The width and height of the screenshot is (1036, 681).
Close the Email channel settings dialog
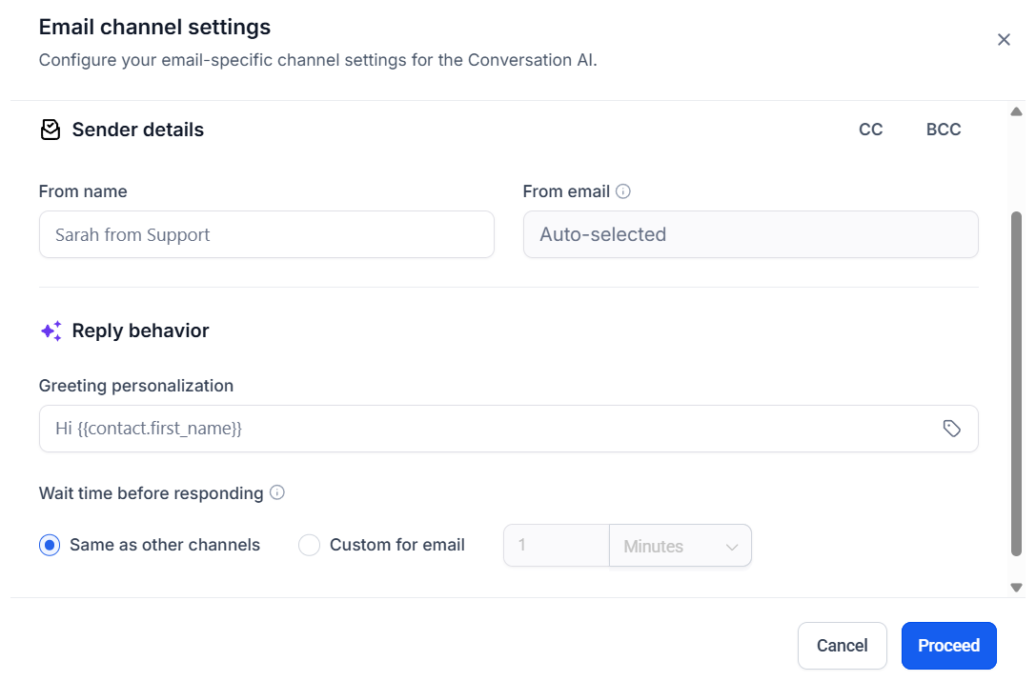(1004, 39)
